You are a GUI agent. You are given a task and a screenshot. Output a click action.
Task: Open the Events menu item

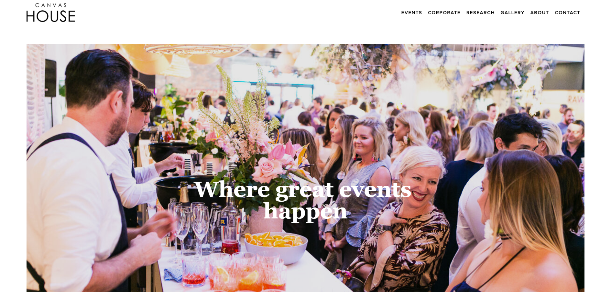click(411, 13)
